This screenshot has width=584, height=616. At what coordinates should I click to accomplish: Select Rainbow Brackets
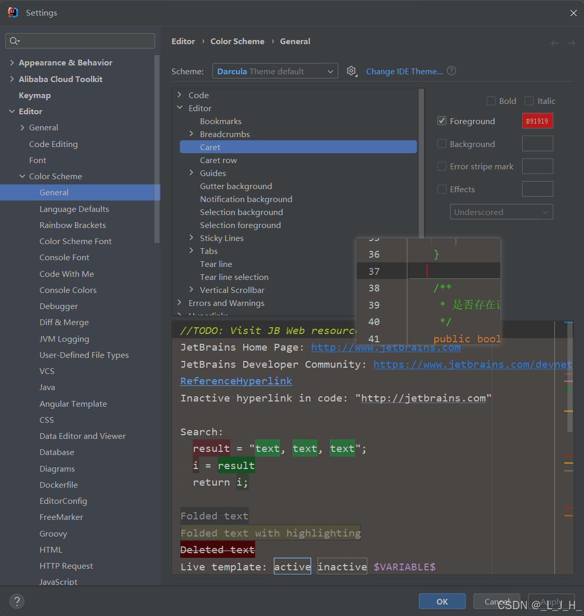(73, 225)
